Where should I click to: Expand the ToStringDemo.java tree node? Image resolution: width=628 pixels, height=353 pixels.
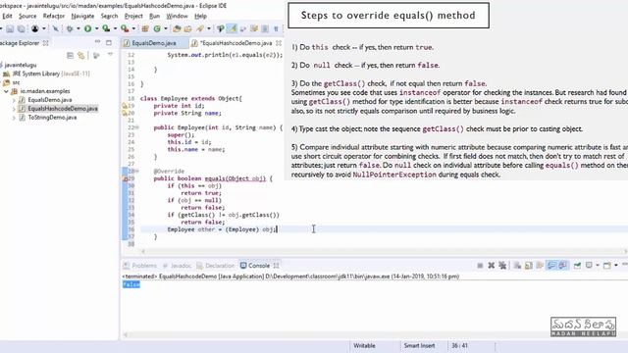[14, 118]
